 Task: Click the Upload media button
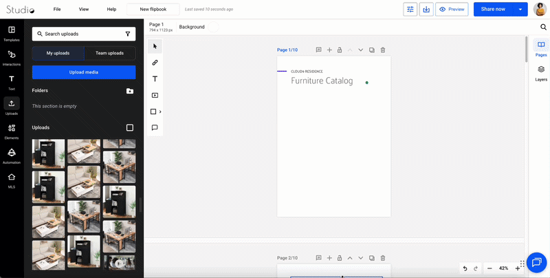[x=84, y=72]
